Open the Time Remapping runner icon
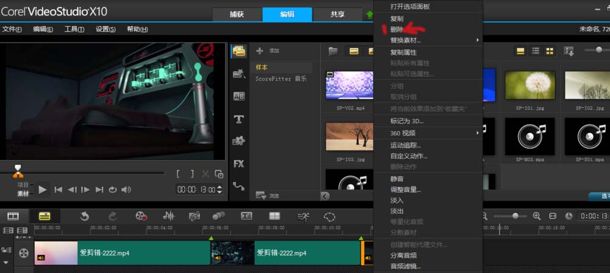The image size is (610, 273). [x=303, y=216]
